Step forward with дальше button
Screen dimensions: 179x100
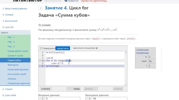(x=91, y=89)
